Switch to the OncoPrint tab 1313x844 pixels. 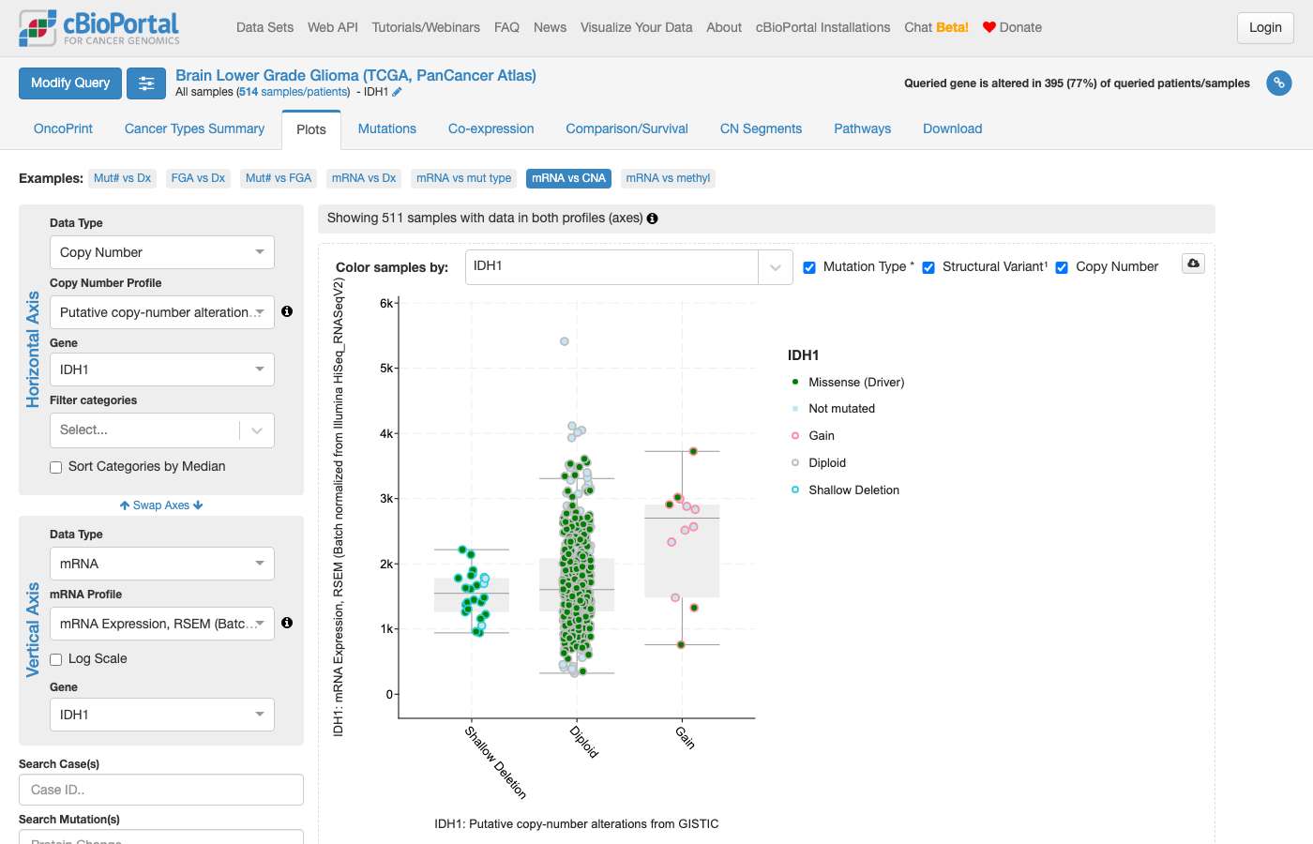(63, 128)
